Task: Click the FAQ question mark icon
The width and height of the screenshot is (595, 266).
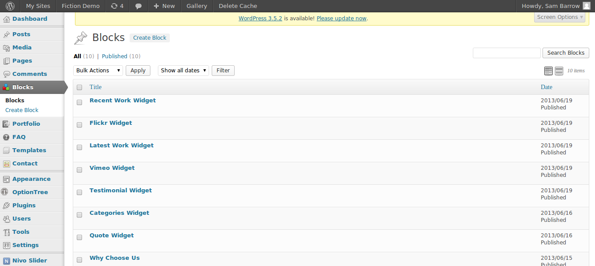Action: coord(6,137)
